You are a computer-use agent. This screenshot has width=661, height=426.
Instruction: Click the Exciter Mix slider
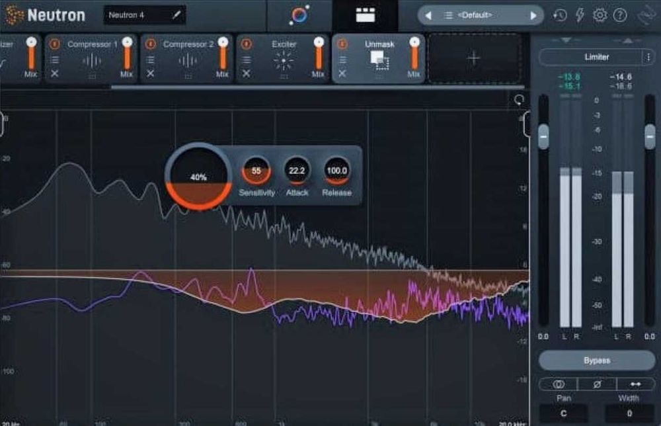pyautogui.click(x=319, y=54)
